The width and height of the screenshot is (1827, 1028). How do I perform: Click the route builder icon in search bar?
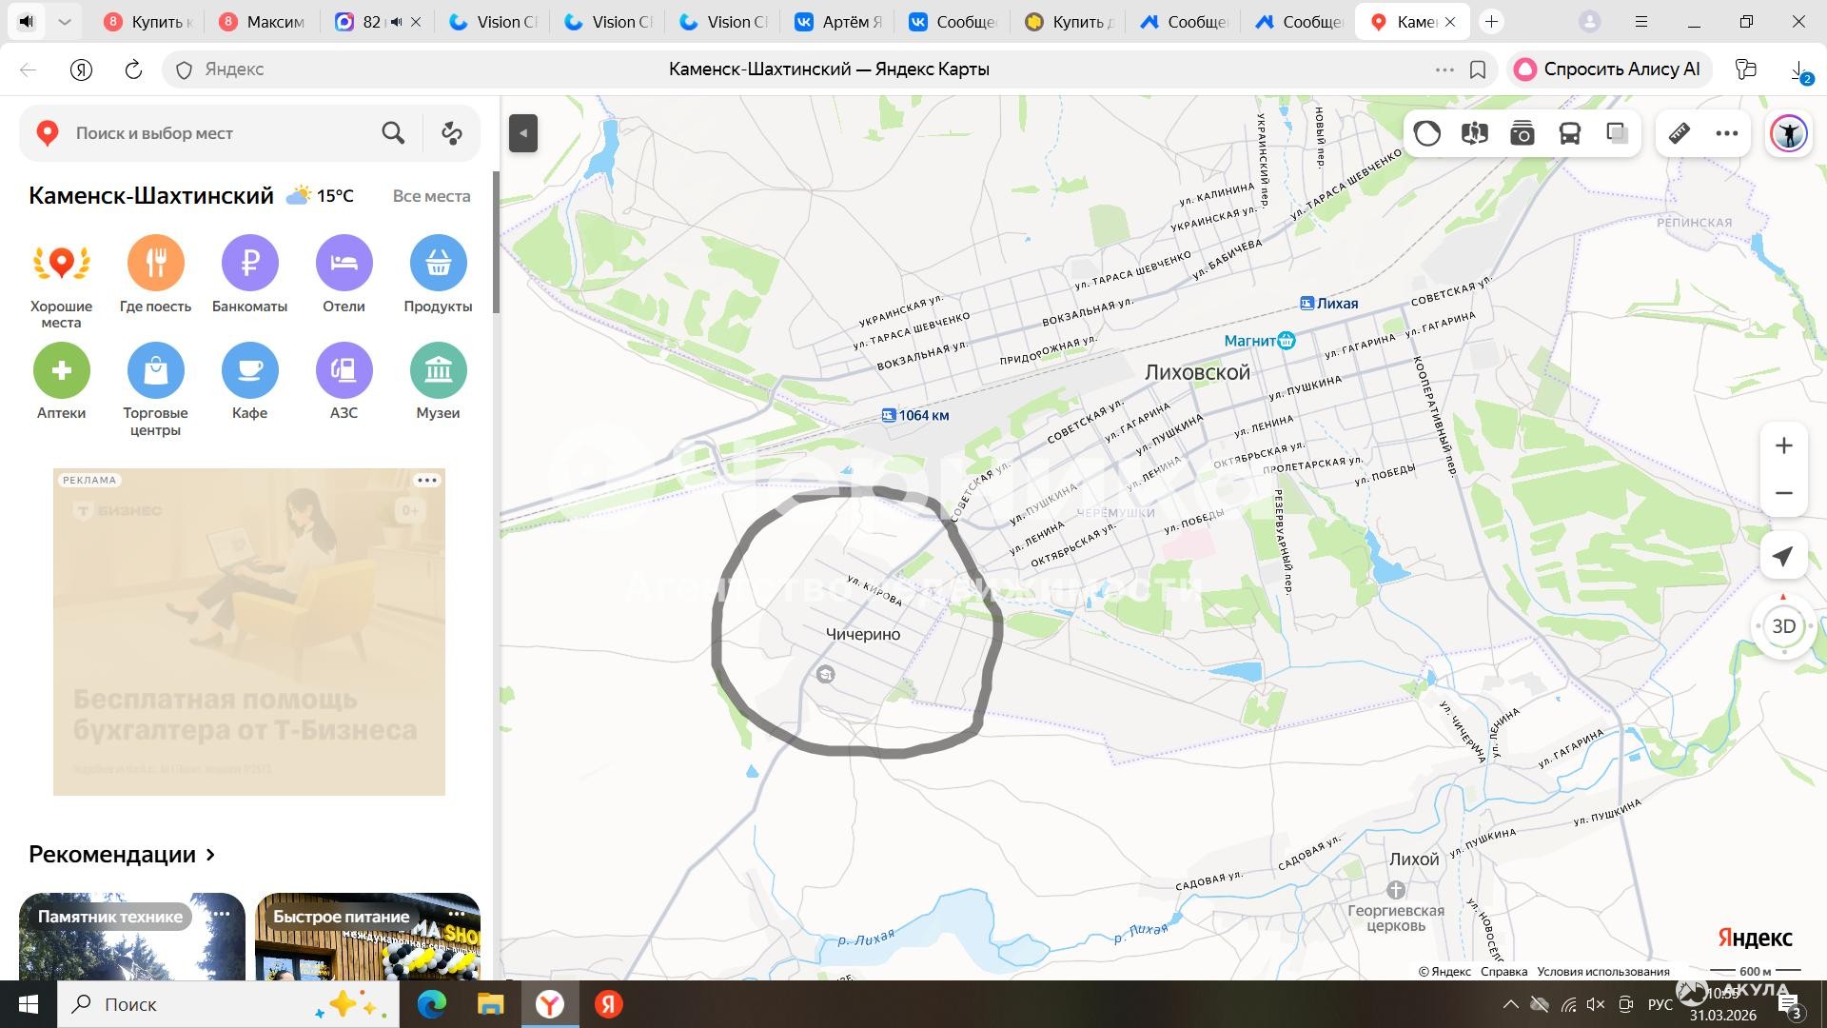tap(452, 133)
